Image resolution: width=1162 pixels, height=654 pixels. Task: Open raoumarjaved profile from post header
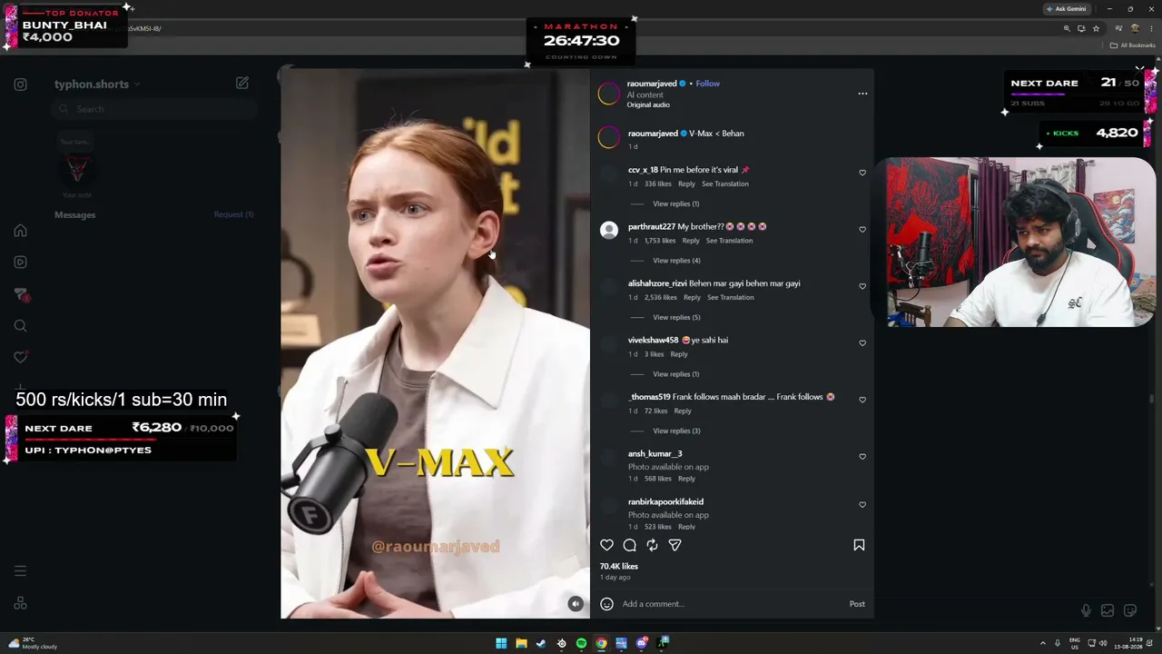click(652, 84)
